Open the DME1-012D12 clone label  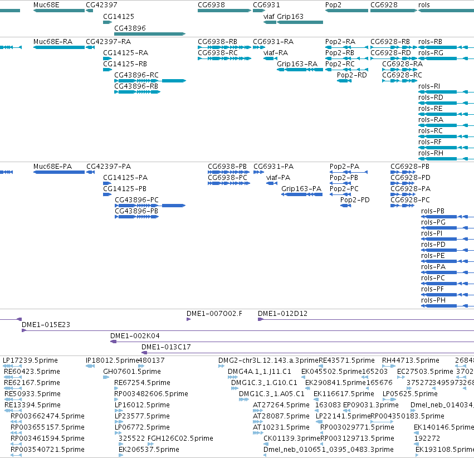(x=282, y=314)
